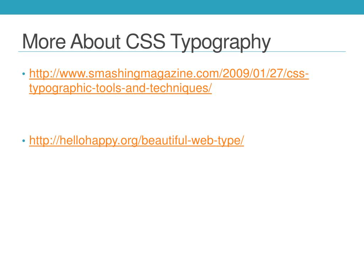Click the teal header bar
Viewport: 364px width, 273px height.
(x=182, y=7)
